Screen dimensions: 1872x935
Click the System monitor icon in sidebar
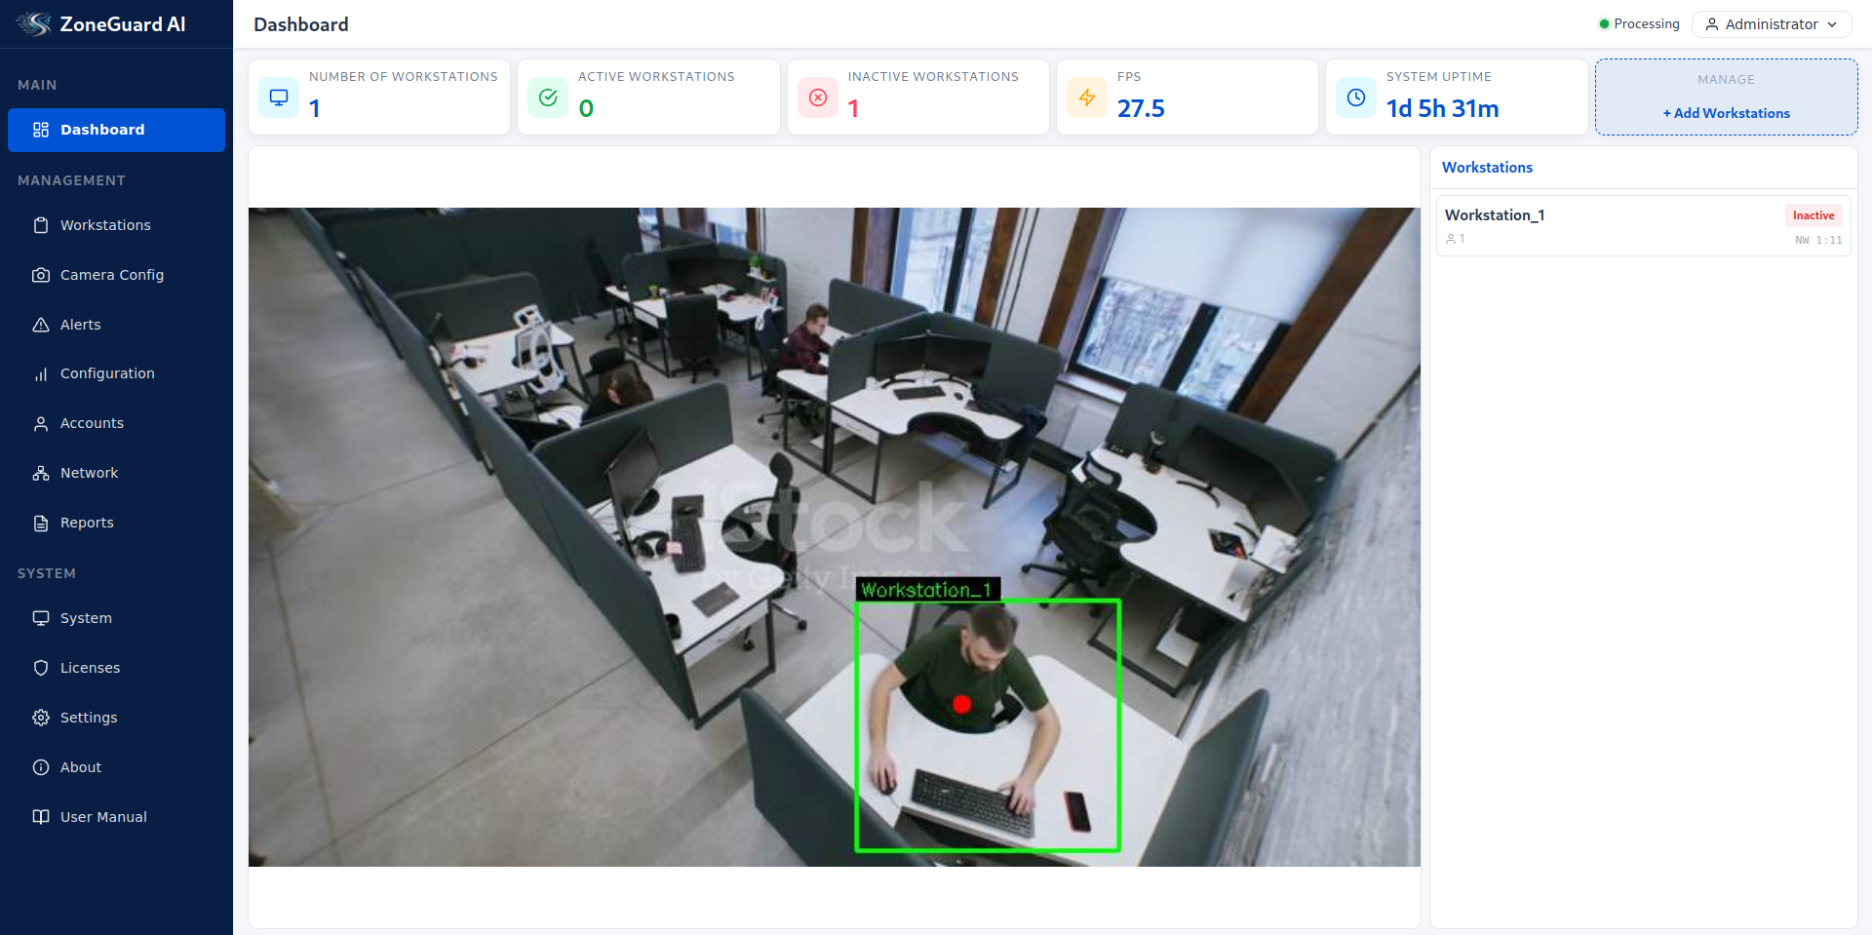(x=41, y=618)
